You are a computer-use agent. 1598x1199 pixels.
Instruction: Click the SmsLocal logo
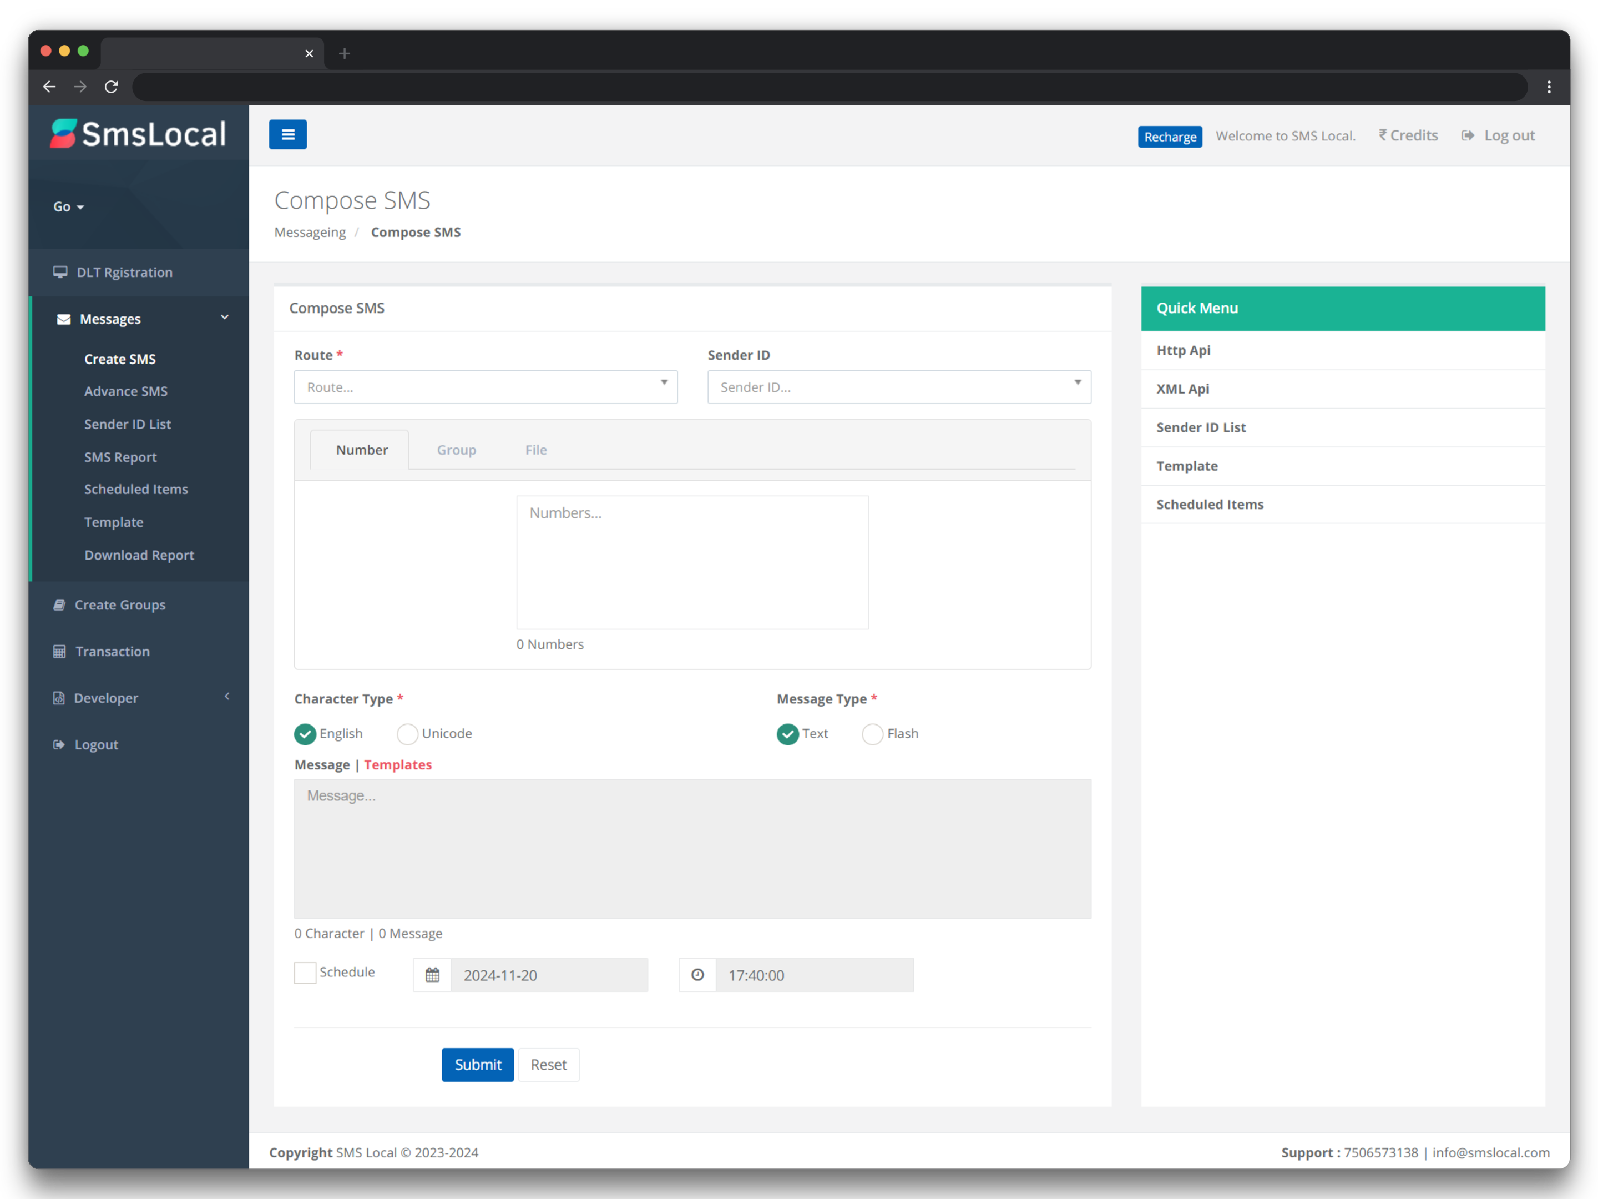click(x=138, y=134)
